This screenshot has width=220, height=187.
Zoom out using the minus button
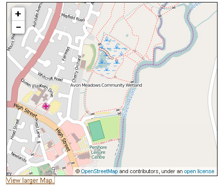(18, 27)
